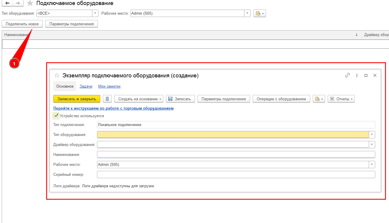Image resolution: width=389 pixels, height=223 pixels.
Task: Open the three-dots menu in dialog header
Action: (x=357, y=75)
